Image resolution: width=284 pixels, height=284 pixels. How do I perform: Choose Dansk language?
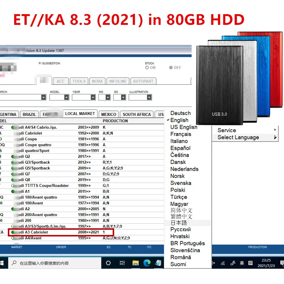point(178,162)
